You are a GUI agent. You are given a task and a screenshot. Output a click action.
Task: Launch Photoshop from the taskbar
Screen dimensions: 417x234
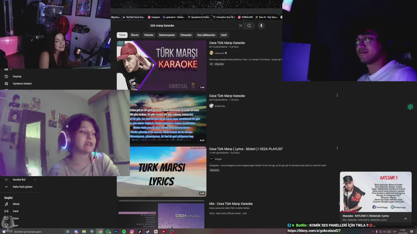click(x=116, y=232)
